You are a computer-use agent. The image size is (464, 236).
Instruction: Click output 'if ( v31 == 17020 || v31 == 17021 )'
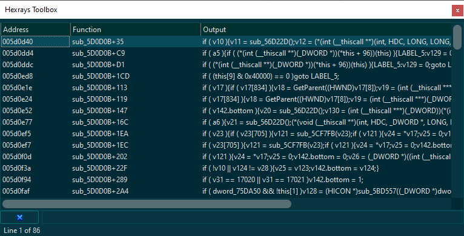click(x=283, y=180)
